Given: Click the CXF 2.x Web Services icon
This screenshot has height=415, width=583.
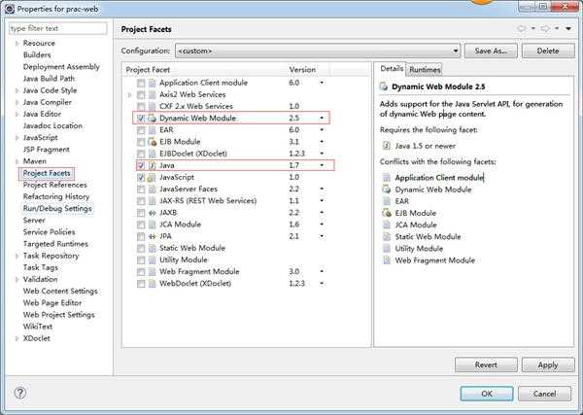Looking at the screenshot, I should click(x=153, y=106).
